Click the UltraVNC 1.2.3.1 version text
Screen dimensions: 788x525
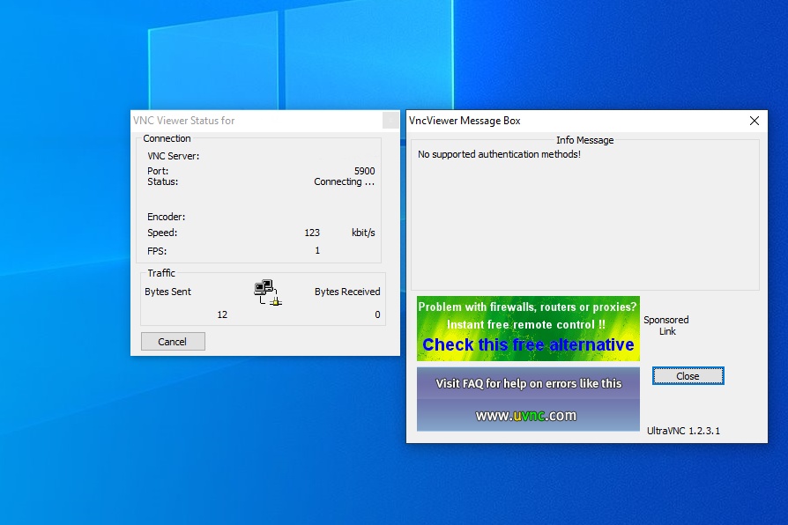pyautogui.click(x=683, y=431)
